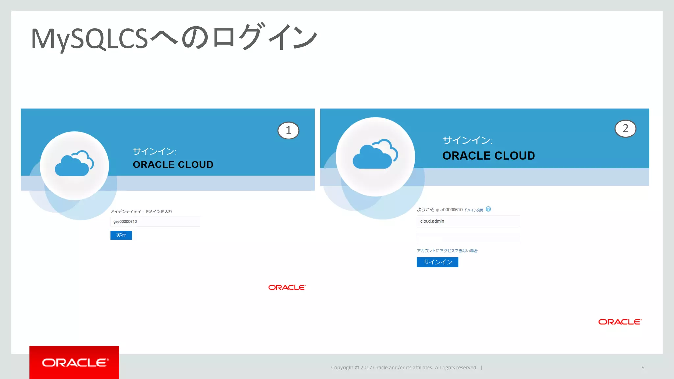Click the サインイン: label in left panel
This screenshot has width=674, height=379.
(x=154, y=151)
